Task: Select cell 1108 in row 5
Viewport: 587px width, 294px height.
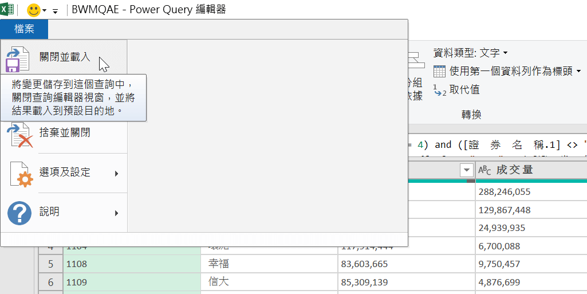Action: click(132, 264)
